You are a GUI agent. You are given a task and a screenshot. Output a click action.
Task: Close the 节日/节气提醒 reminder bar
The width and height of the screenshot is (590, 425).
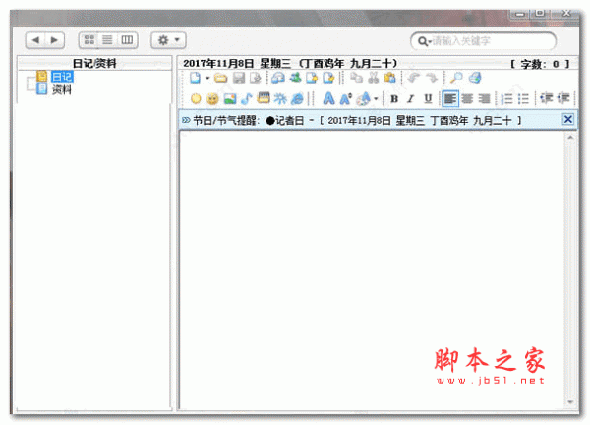(567, 120)
